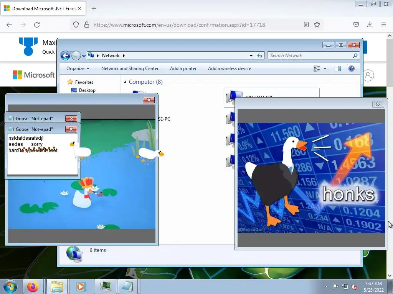Open view options dropdown arrow
Image resolution: width=393 pixels, height=294 pixels.
(x=325, y=69)
